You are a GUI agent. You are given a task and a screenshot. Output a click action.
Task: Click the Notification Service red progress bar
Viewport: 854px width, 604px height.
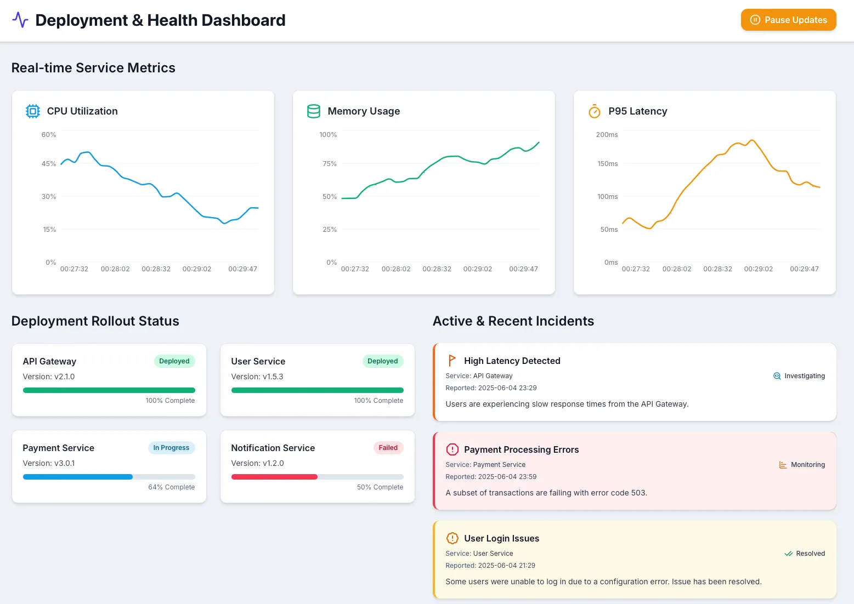pyautogui.click(x=274, y=477)
